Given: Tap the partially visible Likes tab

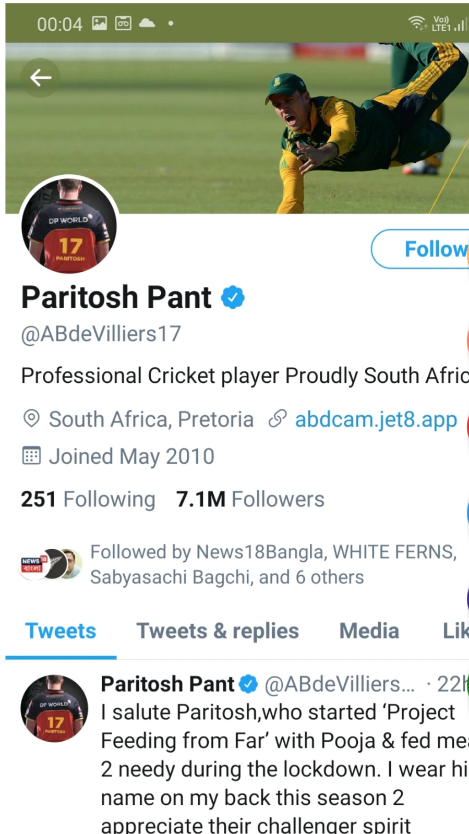Looking at the screenshot, I should tap(455, 631).
